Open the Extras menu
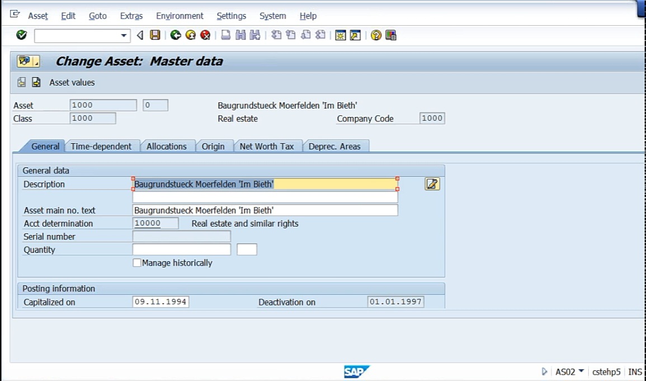 tap(131, 16)
